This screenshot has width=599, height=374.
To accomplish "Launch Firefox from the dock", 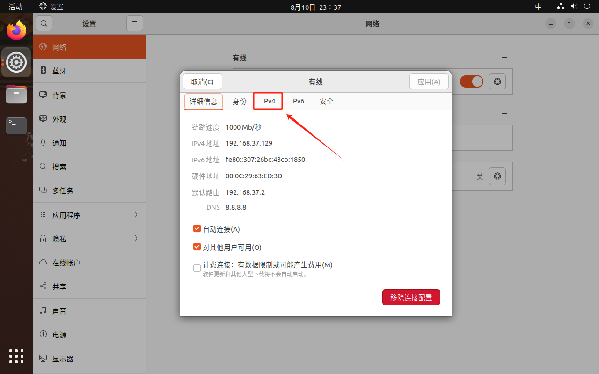I will click(x=16, y=31).
